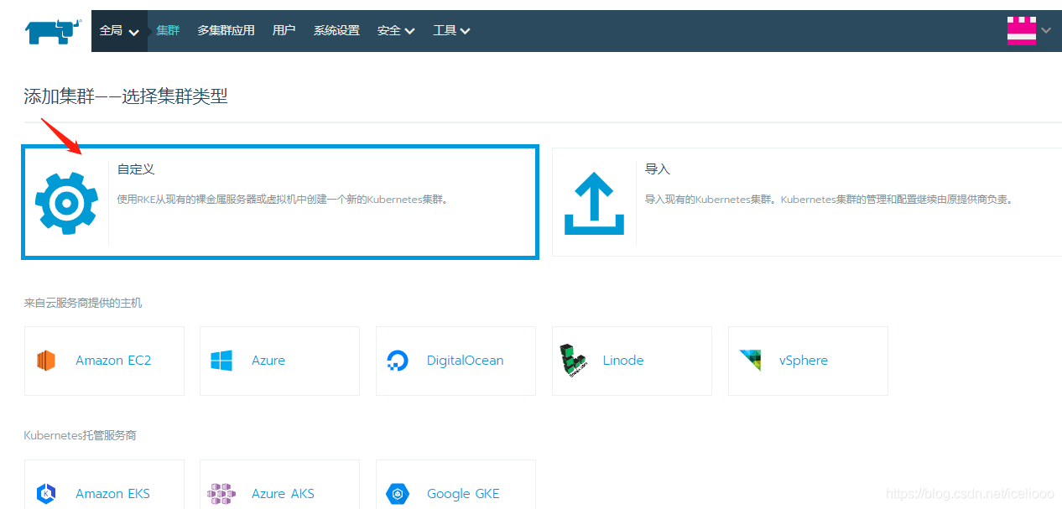
Task: Select the Amazon EKS provider icon
Action: pyautogui.click(x=46, y=493)
